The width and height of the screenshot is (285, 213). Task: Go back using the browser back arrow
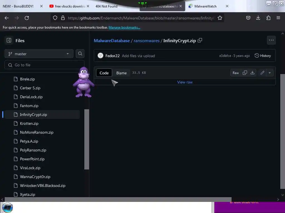click(x=7, y=18)
